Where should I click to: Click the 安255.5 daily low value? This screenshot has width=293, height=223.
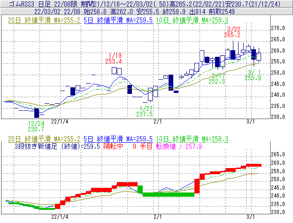click(x=148, y=12)
